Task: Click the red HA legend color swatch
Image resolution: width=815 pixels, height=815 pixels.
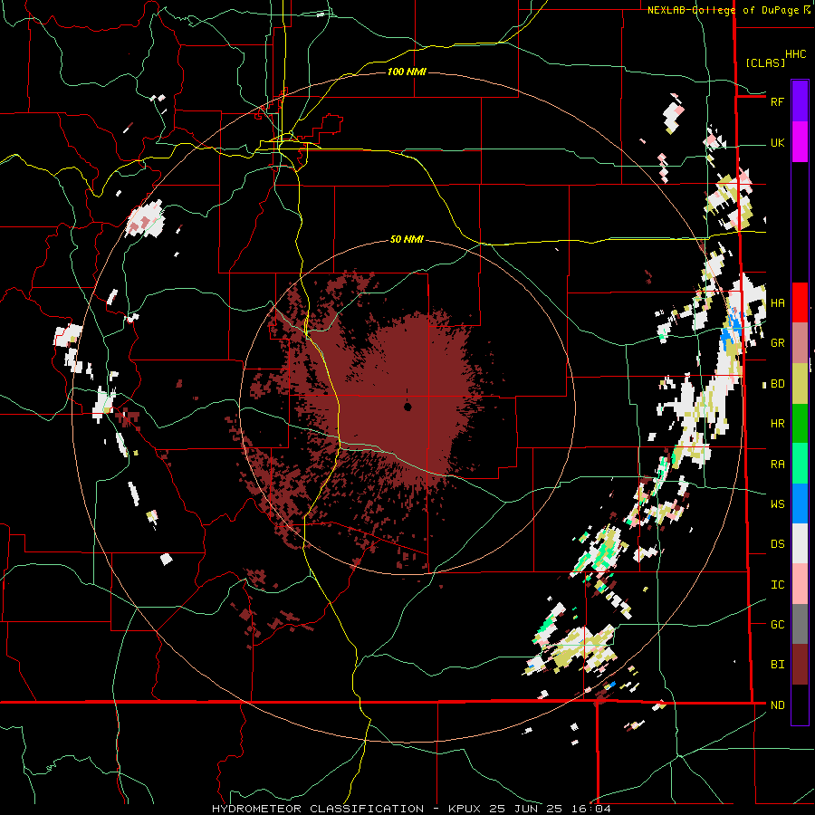Action: (x=800, y=302)
